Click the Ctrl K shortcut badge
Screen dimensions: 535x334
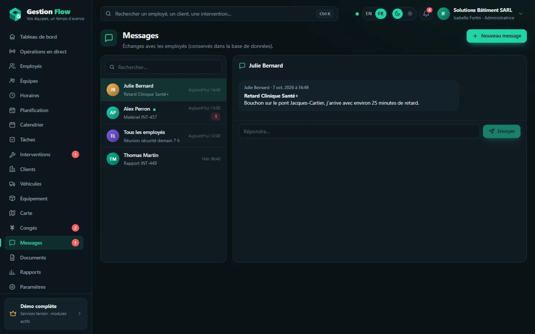(x=325, y=14)
